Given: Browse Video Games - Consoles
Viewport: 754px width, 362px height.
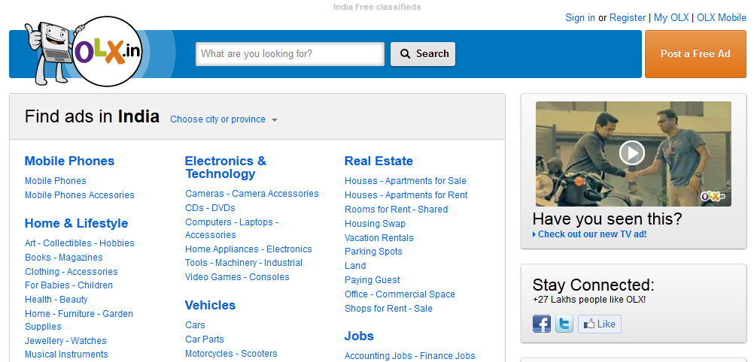Looking at the screenshot, I should tap(237, 277).
